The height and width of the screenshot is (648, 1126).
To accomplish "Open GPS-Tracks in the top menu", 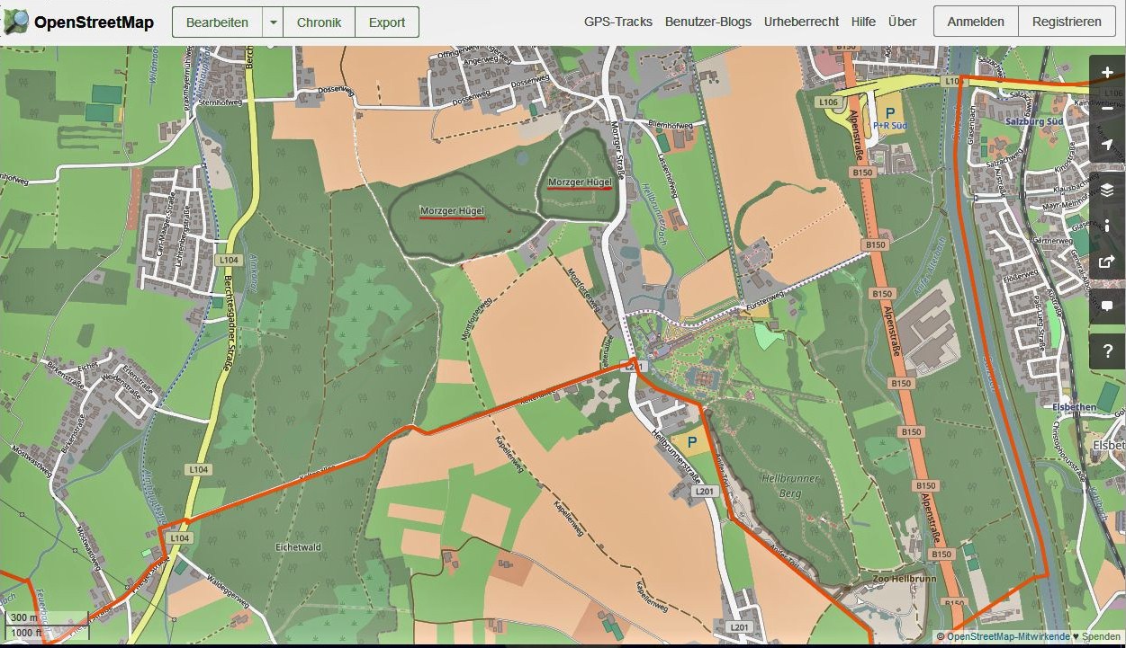I will [x=617, y=22].
